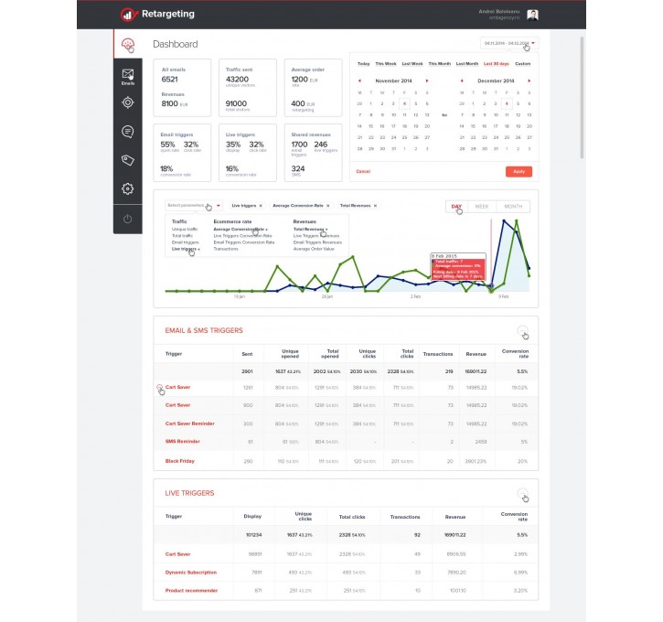Screen dimensions: 663x622
Task: Choose Email Triggers Conversion Rate option
Action: click(x=244, y=242)
